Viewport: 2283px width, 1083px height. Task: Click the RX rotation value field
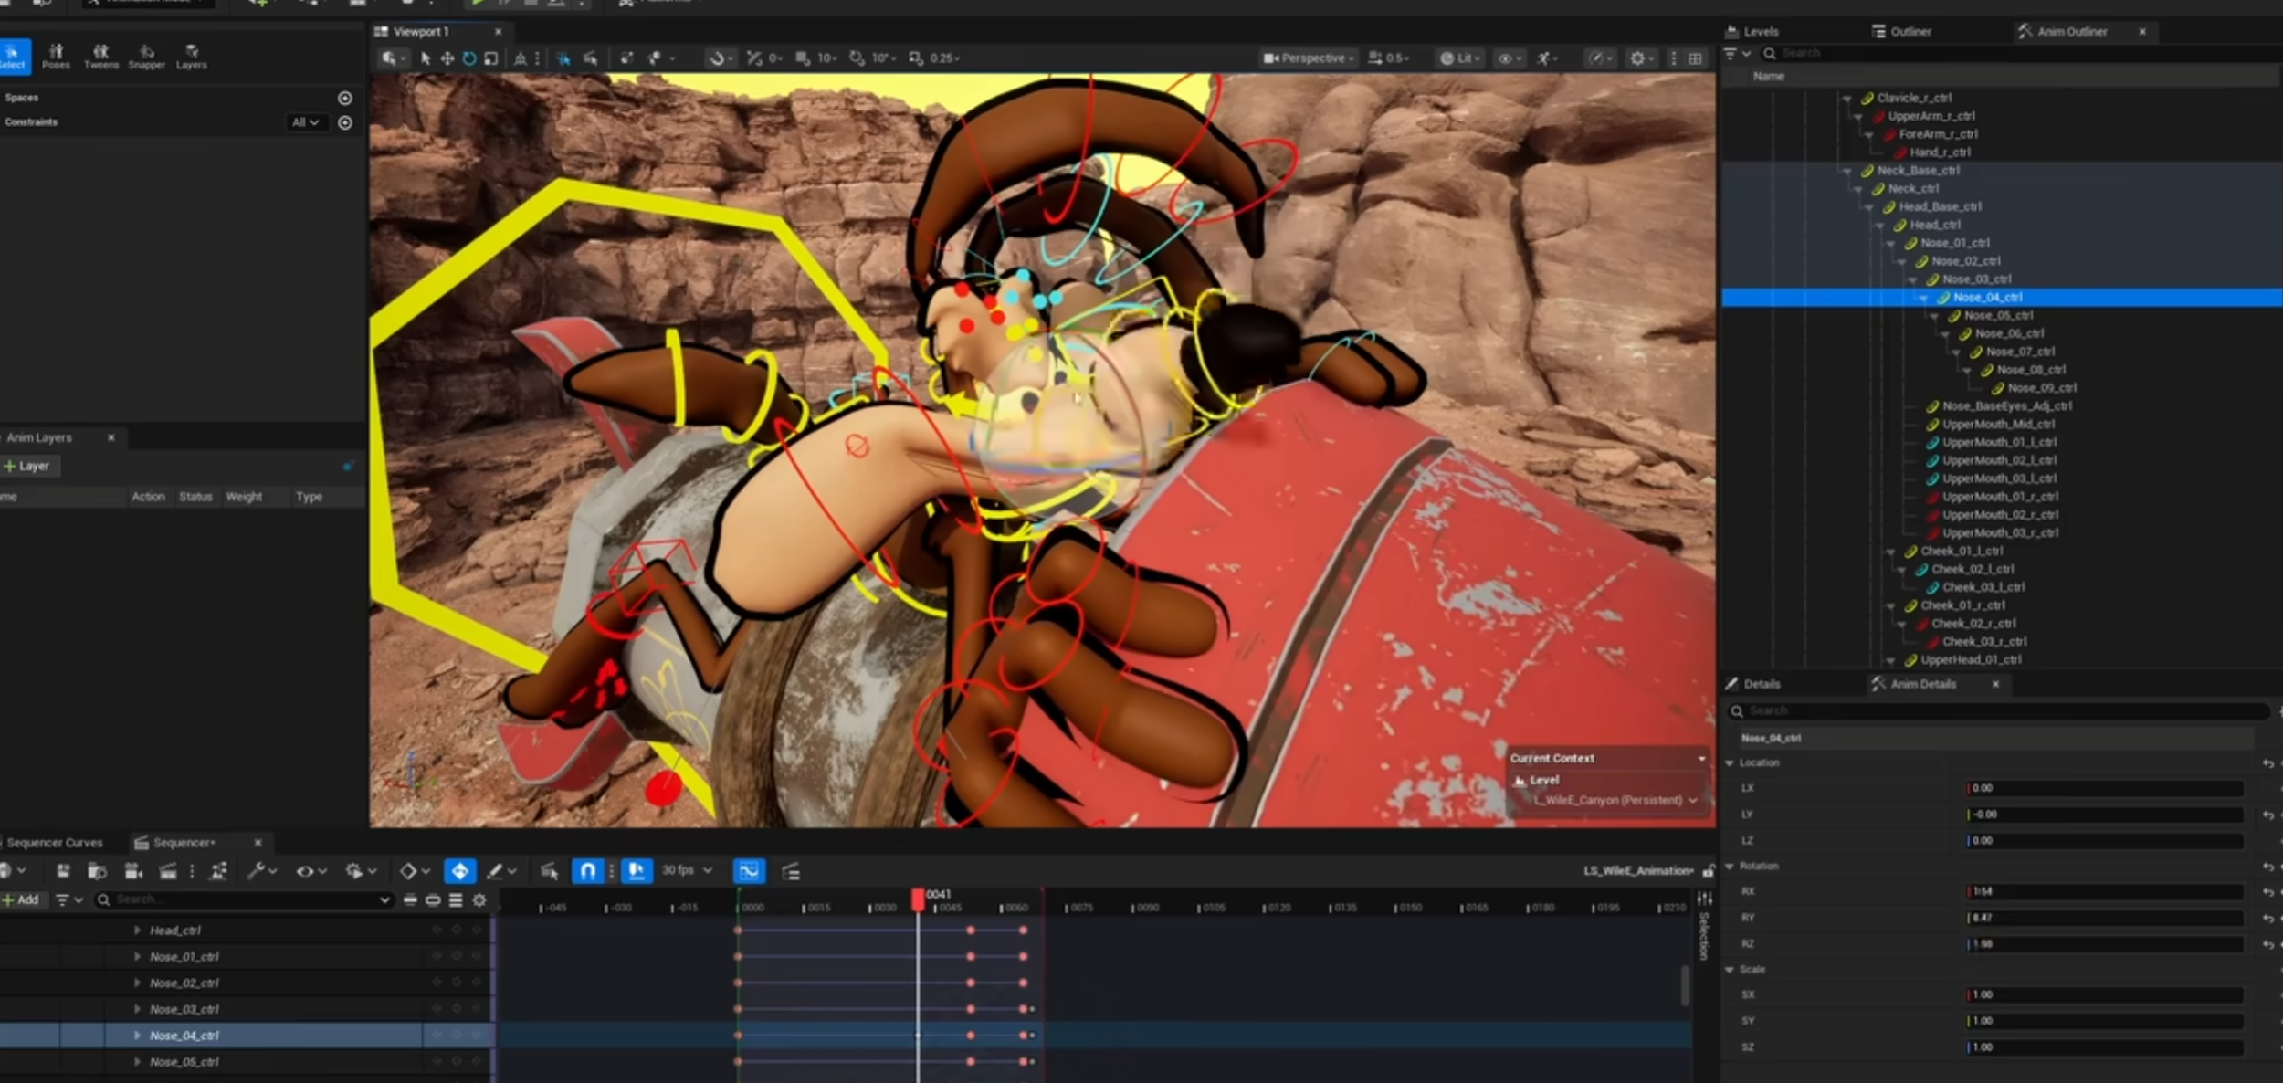[x=2105, y=891]
